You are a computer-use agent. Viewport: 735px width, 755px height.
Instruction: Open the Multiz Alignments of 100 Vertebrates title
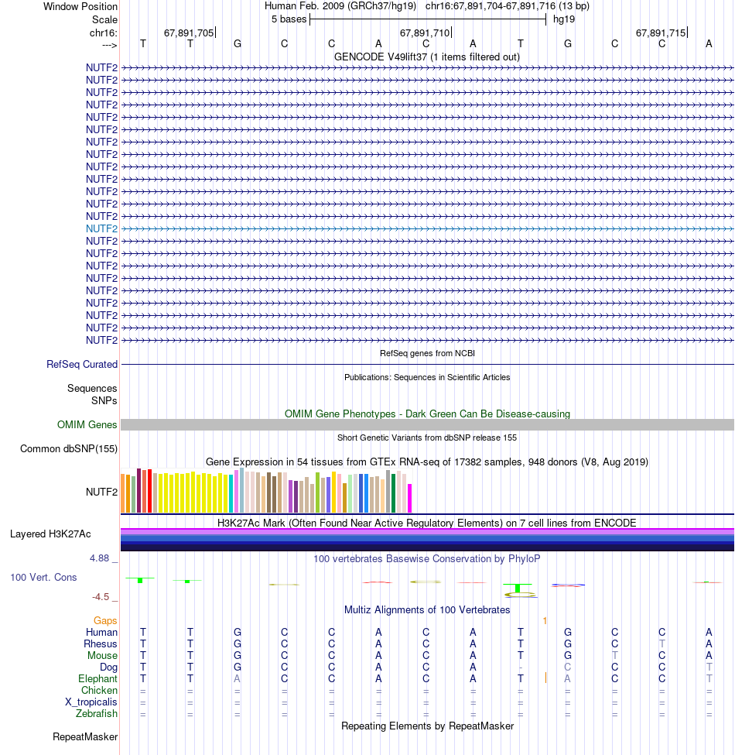(426, 609)
